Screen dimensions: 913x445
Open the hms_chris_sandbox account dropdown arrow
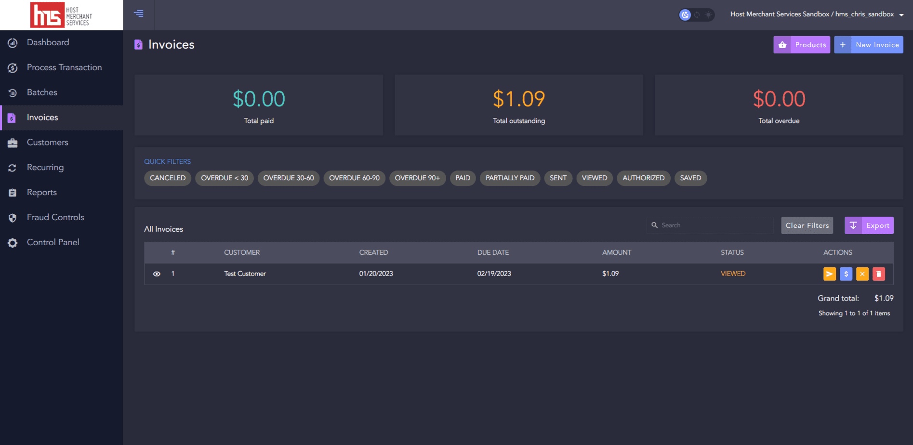coord(901,15)
